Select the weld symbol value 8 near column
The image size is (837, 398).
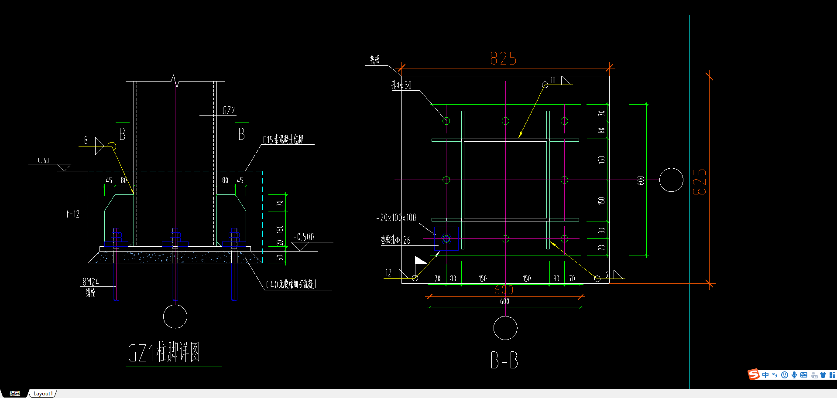(86, 140)
